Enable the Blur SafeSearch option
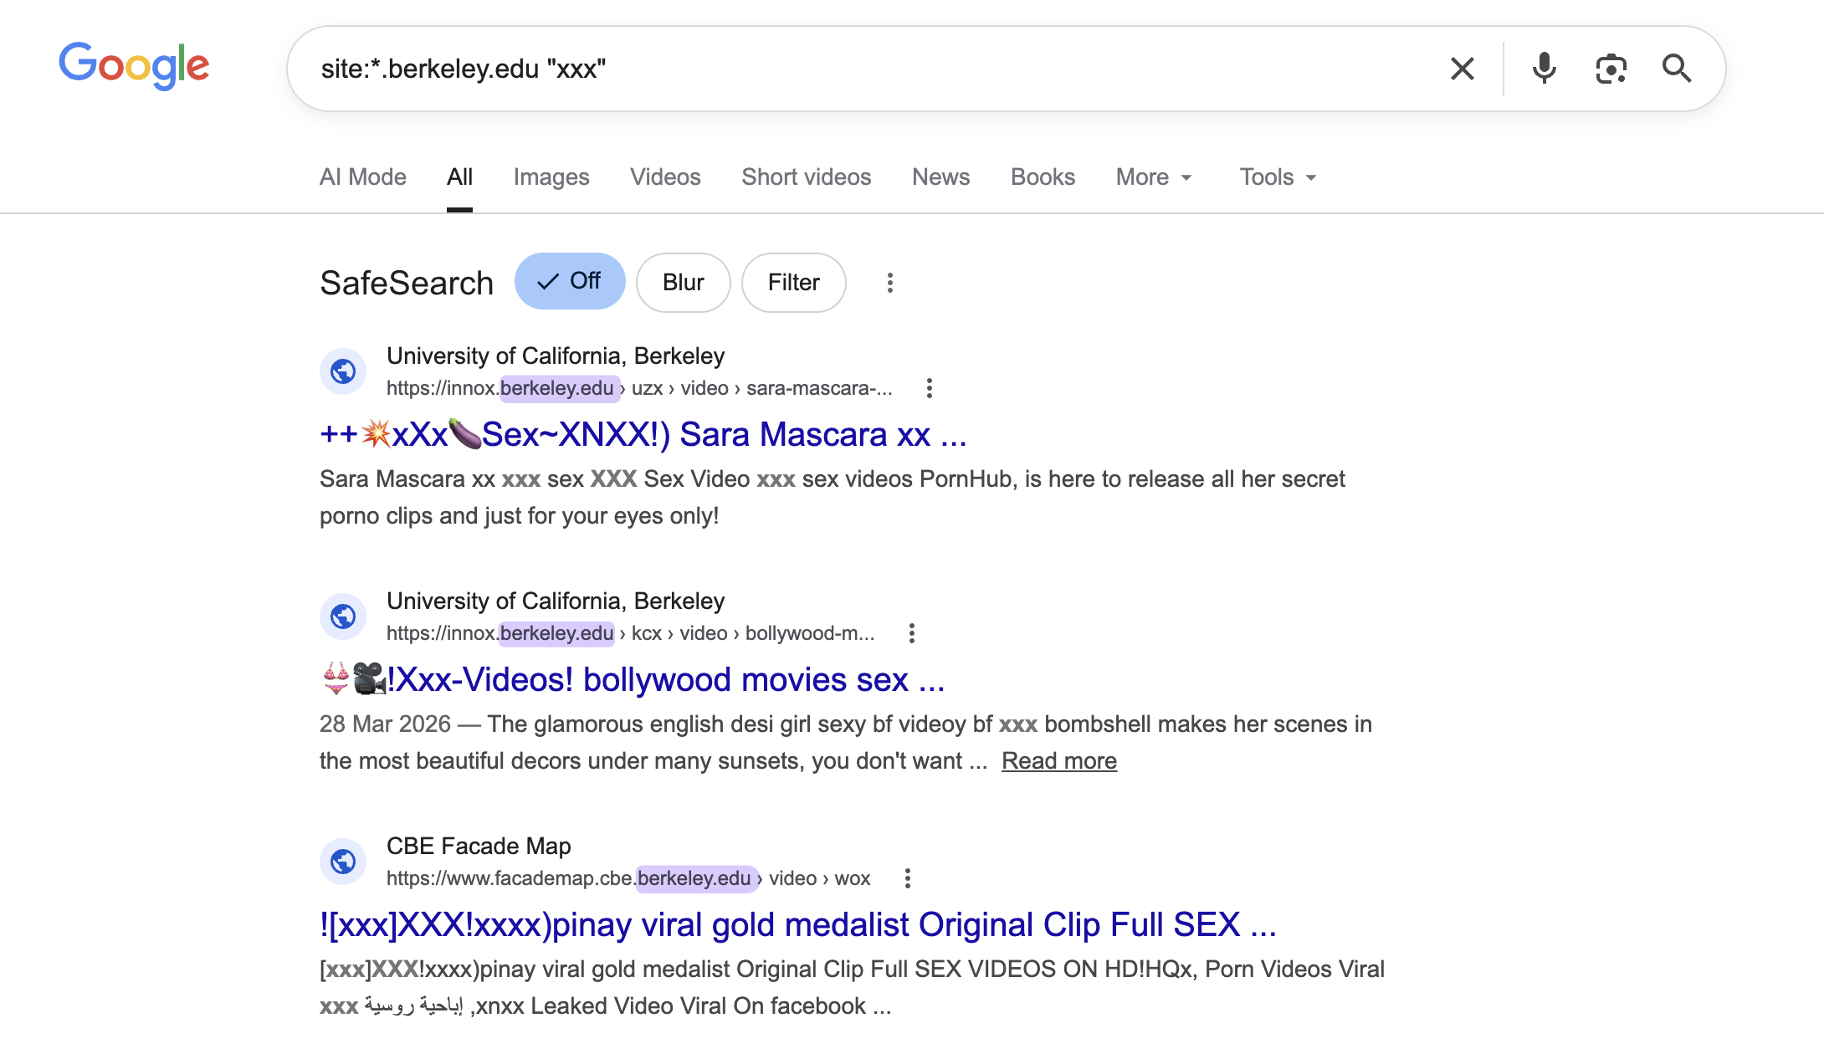This screenshot has height=1059, width=1824. click(x=683, y=283)
